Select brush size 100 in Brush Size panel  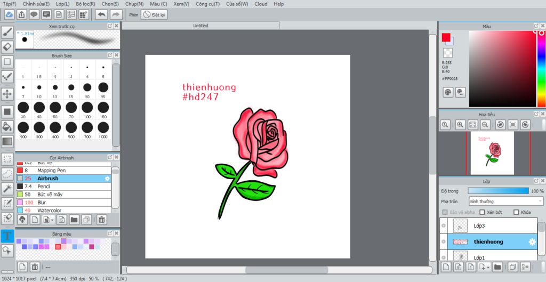(x=87, y=109)
